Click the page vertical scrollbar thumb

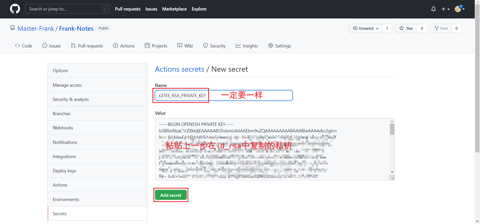click(477, 78)
